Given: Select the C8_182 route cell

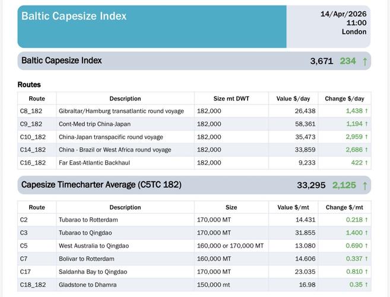Looking at the screenshot, I should click(32, 111).
